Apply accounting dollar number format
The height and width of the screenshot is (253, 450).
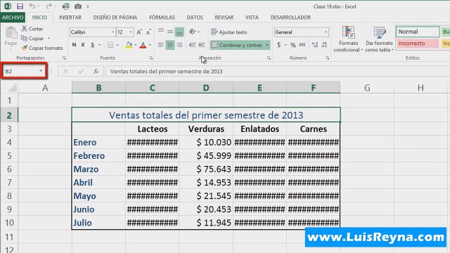point(278,45)
